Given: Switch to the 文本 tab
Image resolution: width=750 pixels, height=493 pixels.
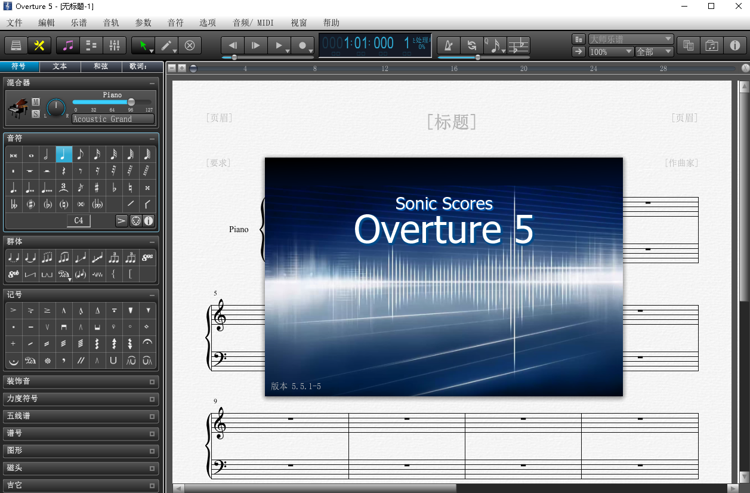Looking at the screenshot, I should 60,67.
